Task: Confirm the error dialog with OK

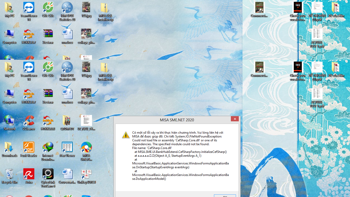Action: tap(225, 196)
